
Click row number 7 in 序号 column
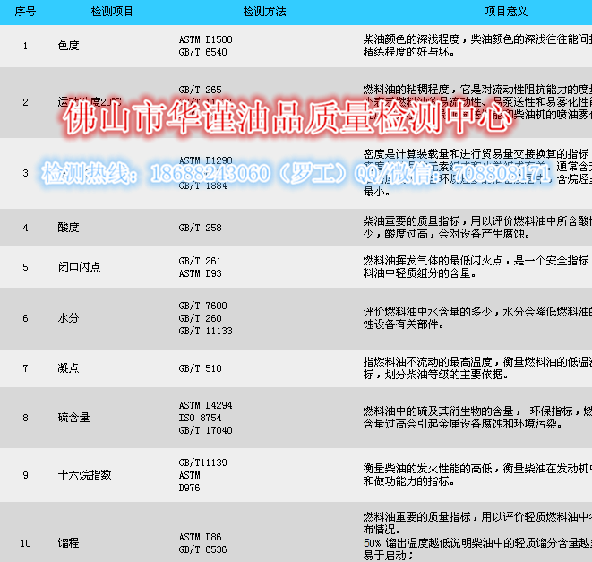(25, 368)
